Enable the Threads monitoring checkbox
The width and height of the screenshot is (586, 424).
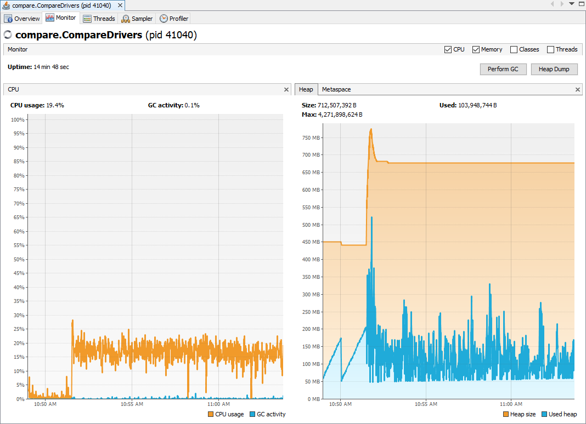(x=550, y=49)
